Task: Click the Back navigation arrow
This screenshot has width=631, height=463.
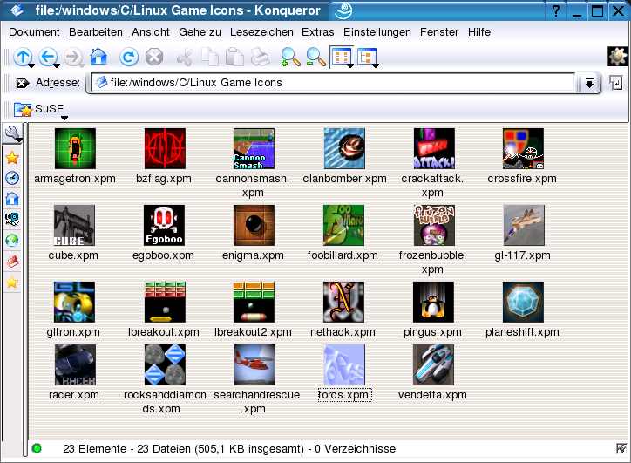Action: [x=48, y=57]
